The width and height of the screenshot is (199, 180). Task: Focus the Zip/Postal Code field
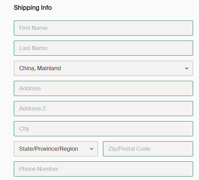point(148,149)
